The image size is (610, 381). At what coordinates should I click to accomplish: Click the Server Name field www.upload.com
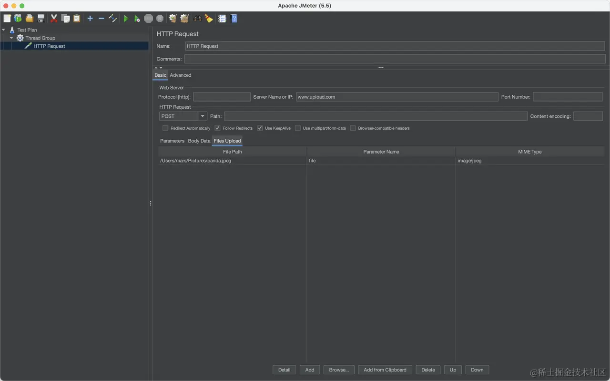(397, 97)
